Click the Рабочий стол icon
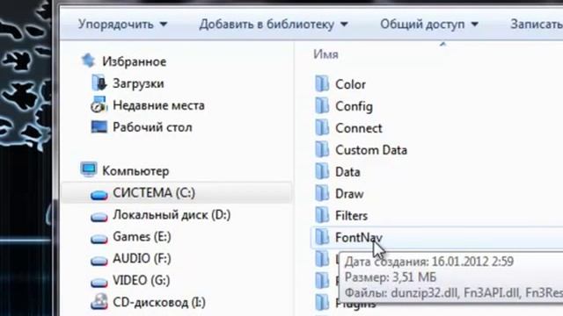 point(99,126)
